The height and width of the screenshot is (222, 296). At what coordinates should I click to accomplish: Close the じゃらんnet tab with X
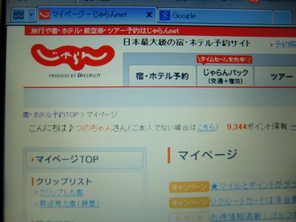click(149, 14)
